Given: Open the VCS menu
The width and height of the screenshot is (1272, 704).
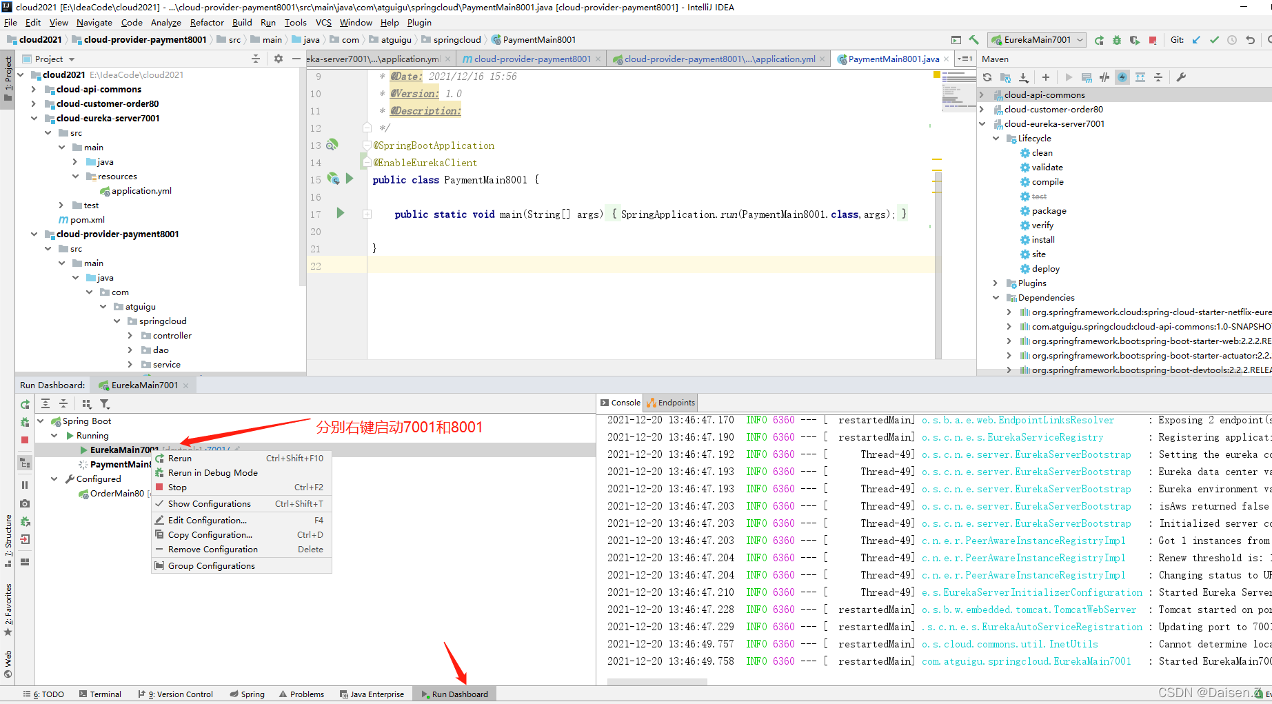Looking at the screenshot, I should coord(323,23).
